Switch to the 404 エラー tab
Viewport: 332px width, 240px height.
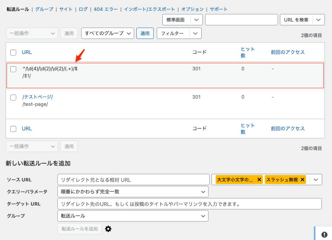(106, 9)
